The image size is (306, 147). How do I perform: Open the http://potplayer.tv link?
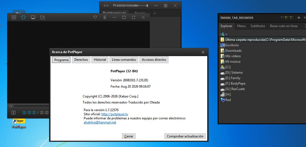click(x=115, y=114)
